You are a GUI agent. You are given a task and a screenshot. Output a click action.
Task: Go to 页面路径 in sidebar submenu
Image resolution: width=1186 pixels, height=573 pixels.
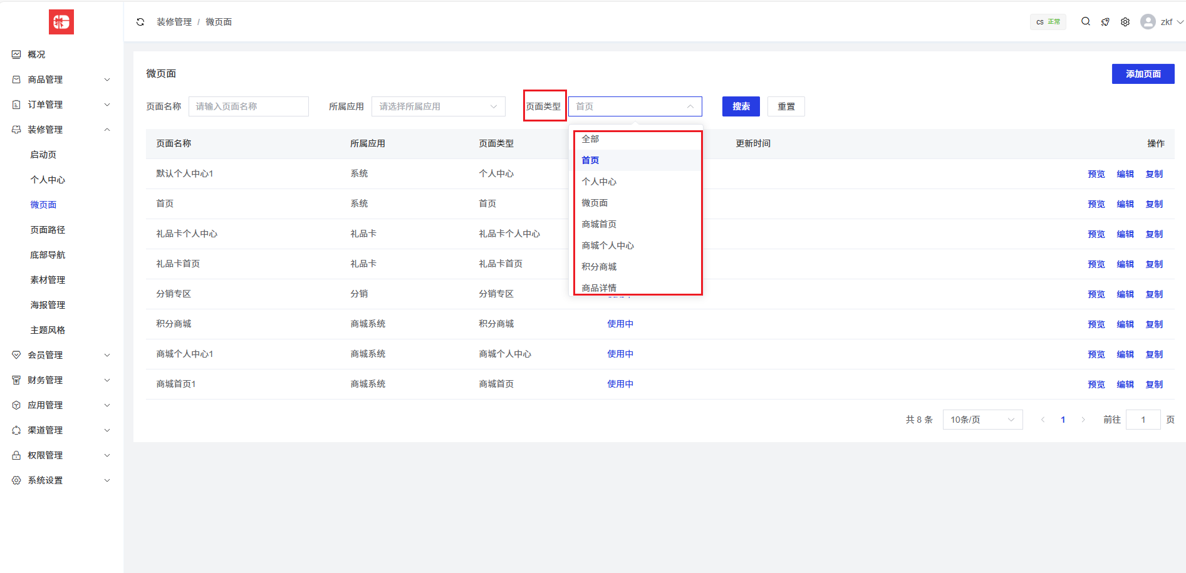(48, 230)
